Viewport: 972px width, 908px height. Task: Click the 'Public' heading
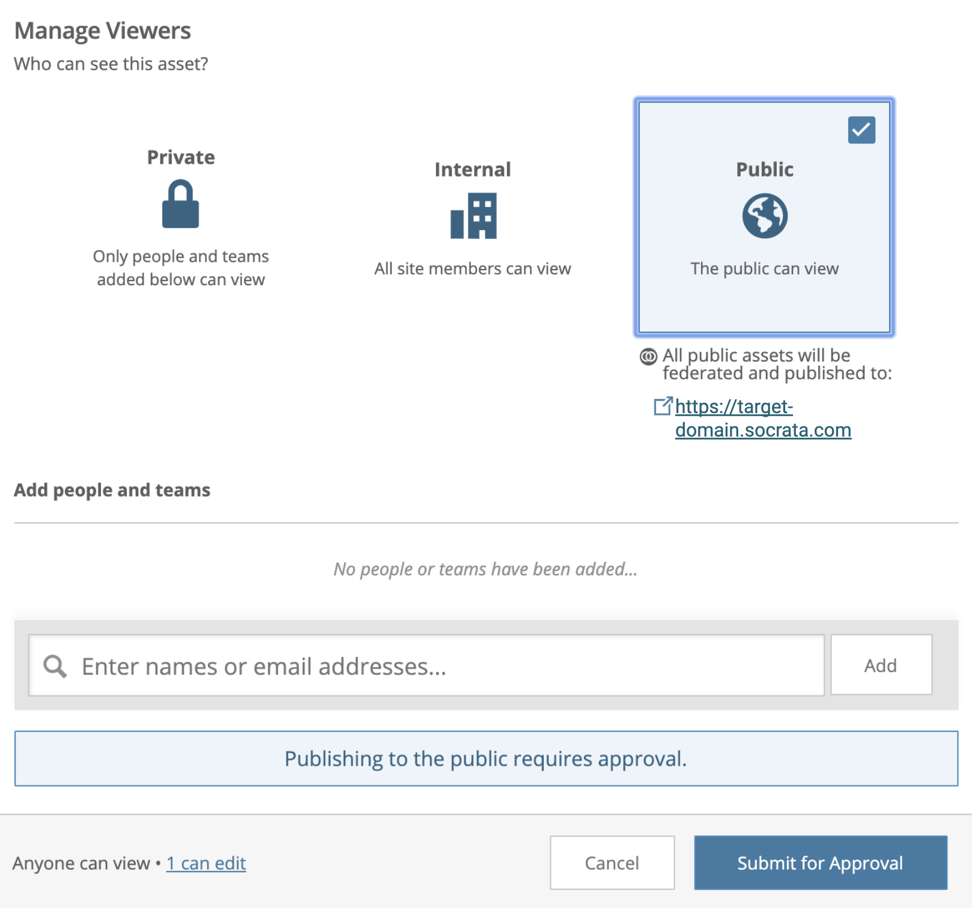click(x=765, y=169)
